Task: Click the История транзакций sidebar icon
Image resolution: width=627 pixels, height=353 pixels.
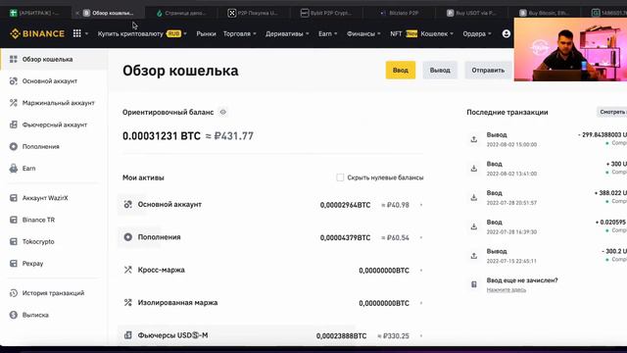Action: pos(14,293)
